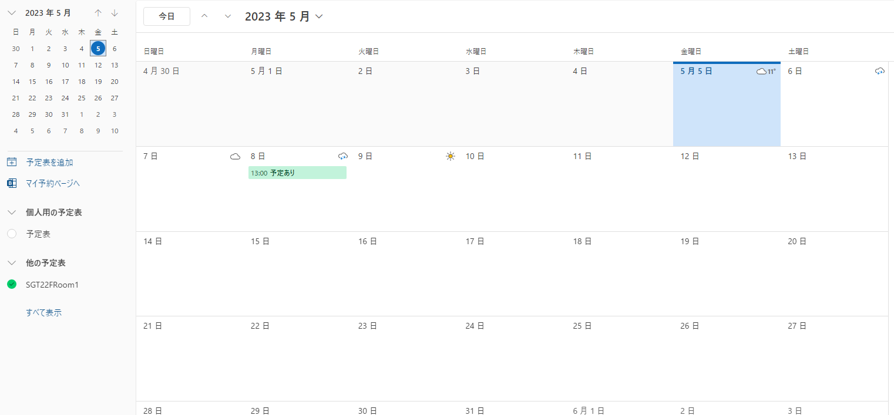Select day 21 in the mini calendar
This screenshot has width=894, height=415.
pyautogui.click(x=16, y=98)
